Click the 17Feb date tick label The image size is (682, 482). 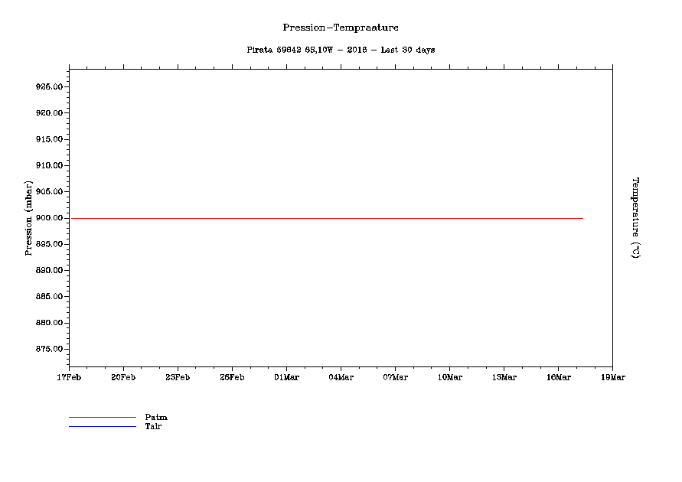[x=69, y=377]
